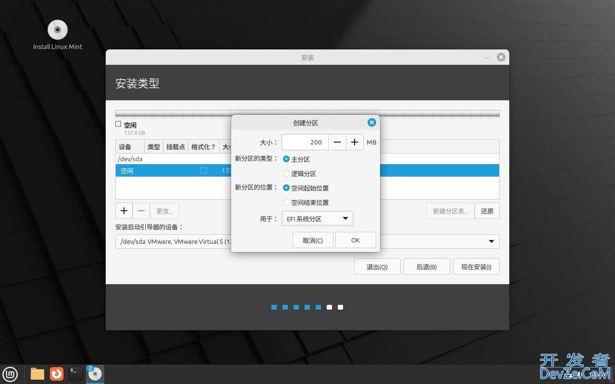Open the Install Linux Mint desktop icon
615x384 pixels.
pos(58,35)
